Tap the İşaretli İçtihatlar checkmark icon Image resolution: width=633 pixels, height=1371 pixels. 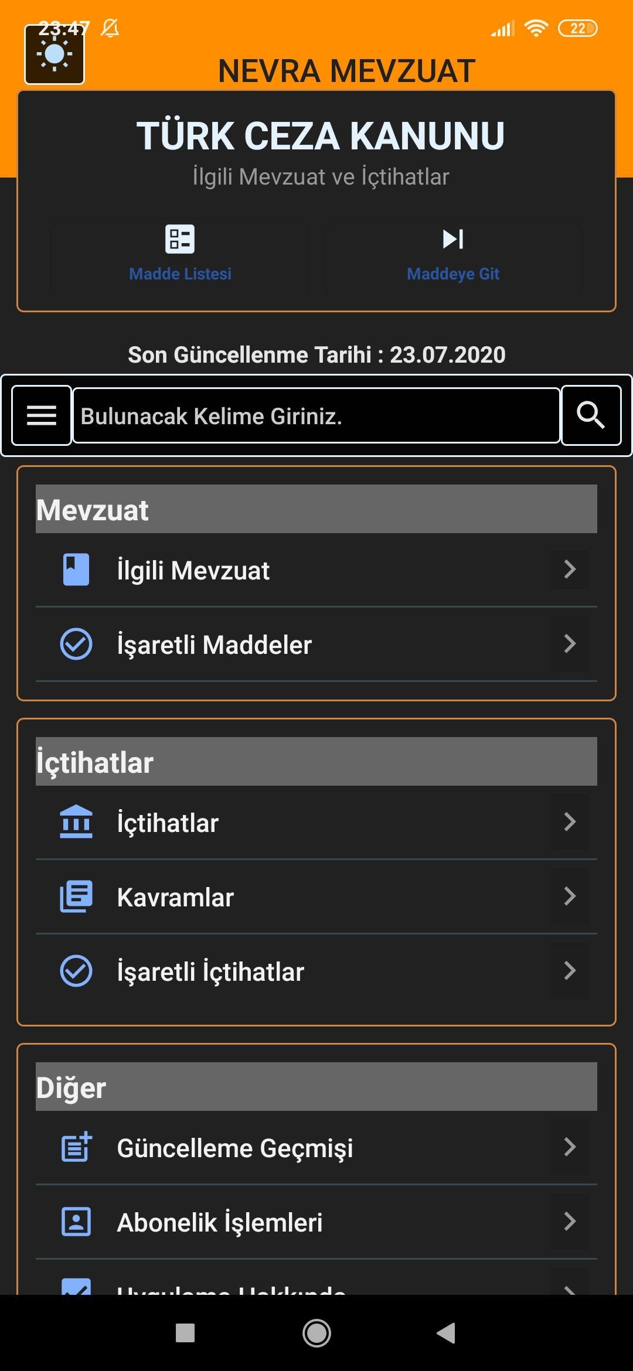(x=76, y=970)
